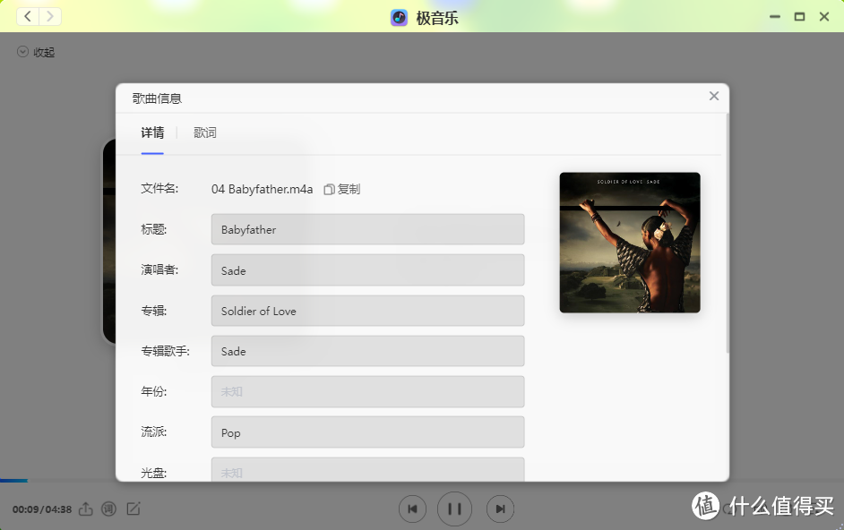844x530 pixels.
Task: Pause the current song
Action: (x=455, y=509)
